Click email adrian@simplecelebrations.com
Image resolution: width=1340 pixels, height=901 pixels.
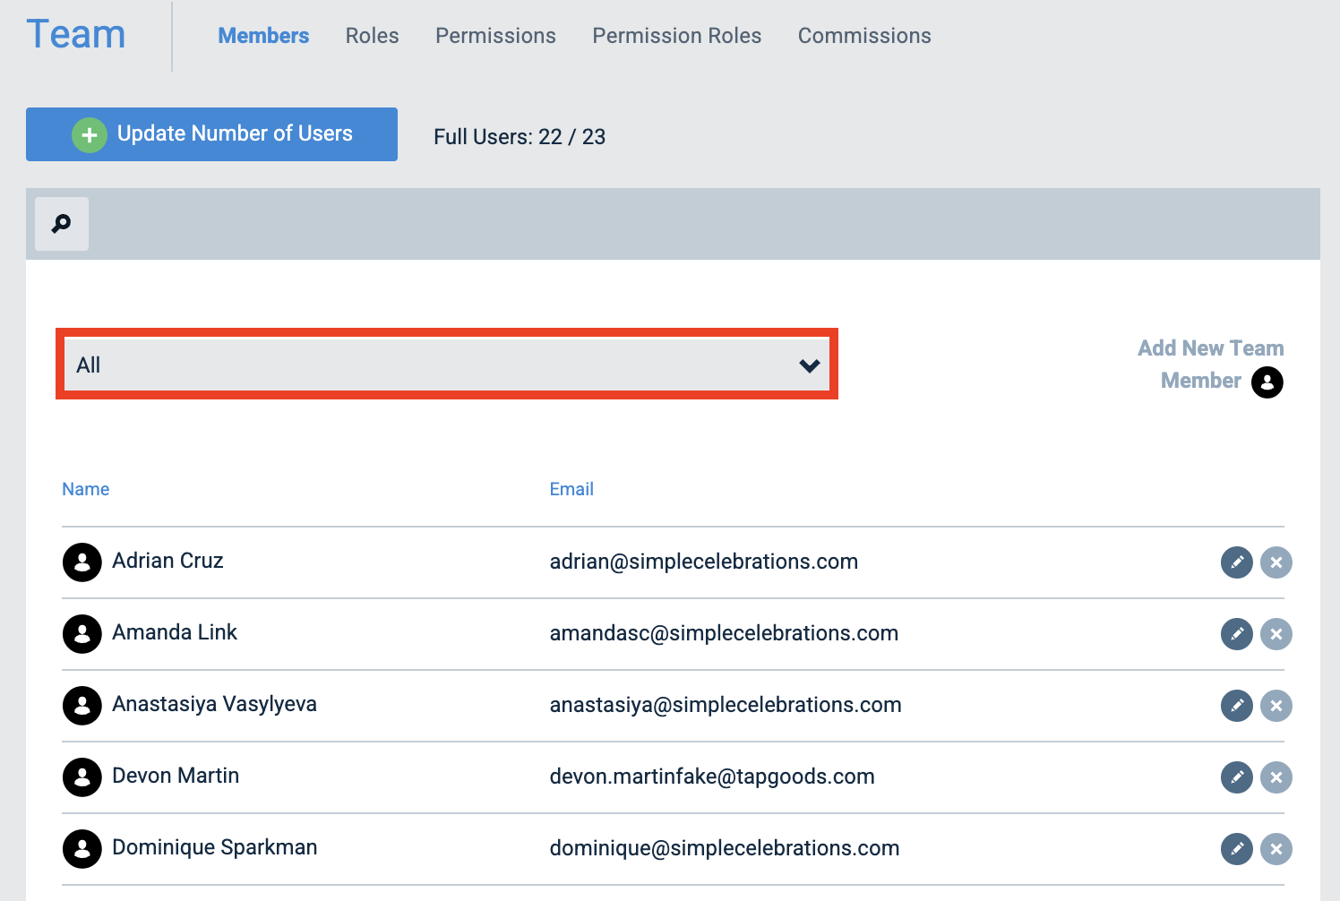point(704,562)
